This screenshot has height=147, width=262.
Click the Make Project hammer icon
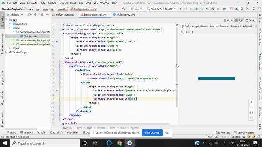coord(124,9)
